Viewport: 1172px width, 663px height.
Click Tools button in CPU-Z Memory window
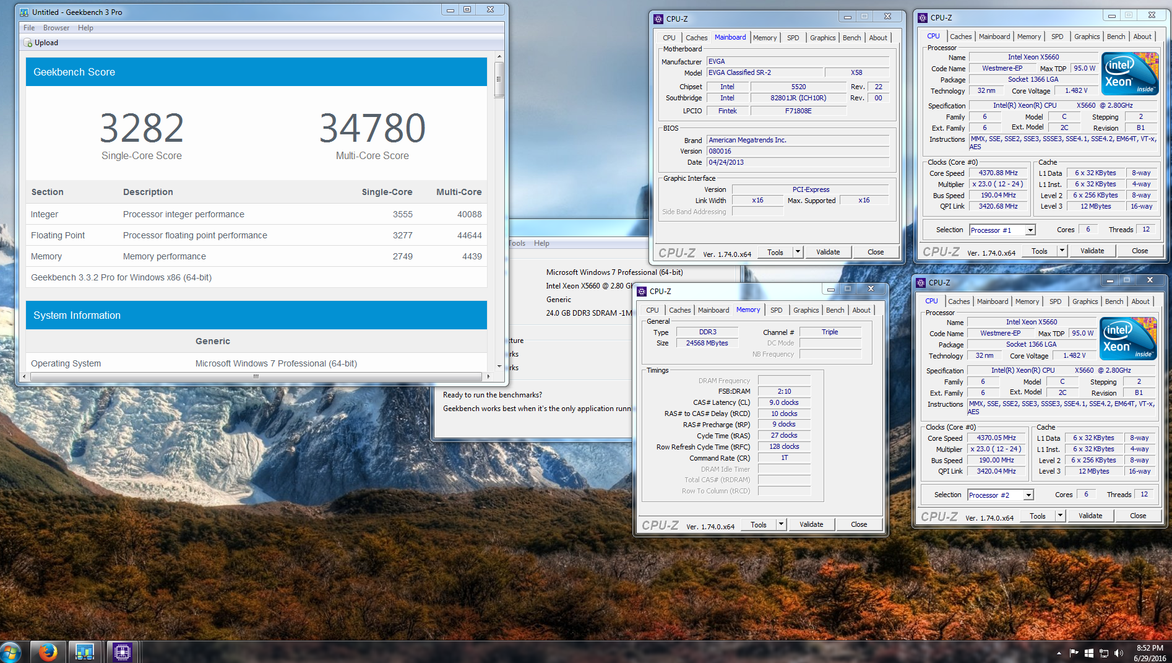pyautogui.click(x=759, y=524)
